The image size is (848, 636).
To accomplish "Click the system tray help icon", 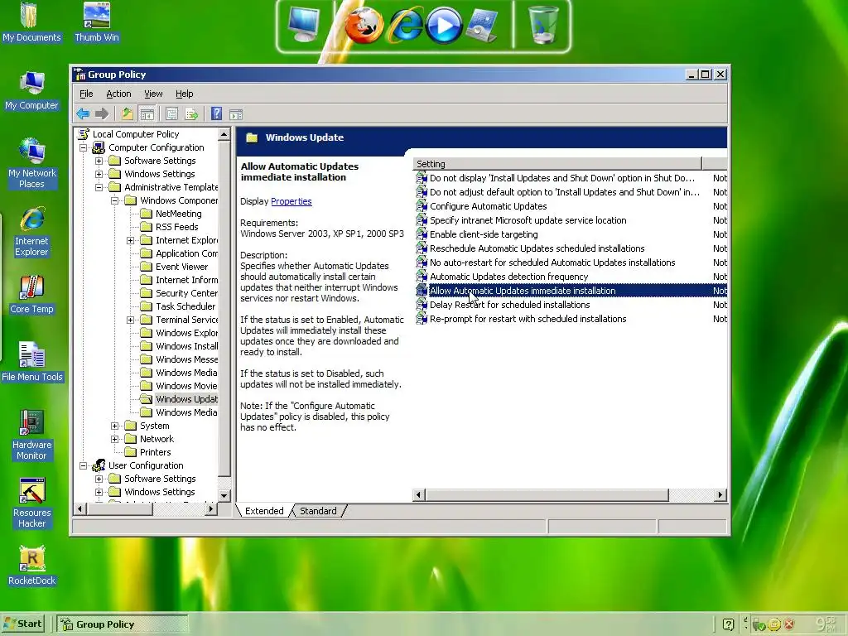I will pos(728,624).
